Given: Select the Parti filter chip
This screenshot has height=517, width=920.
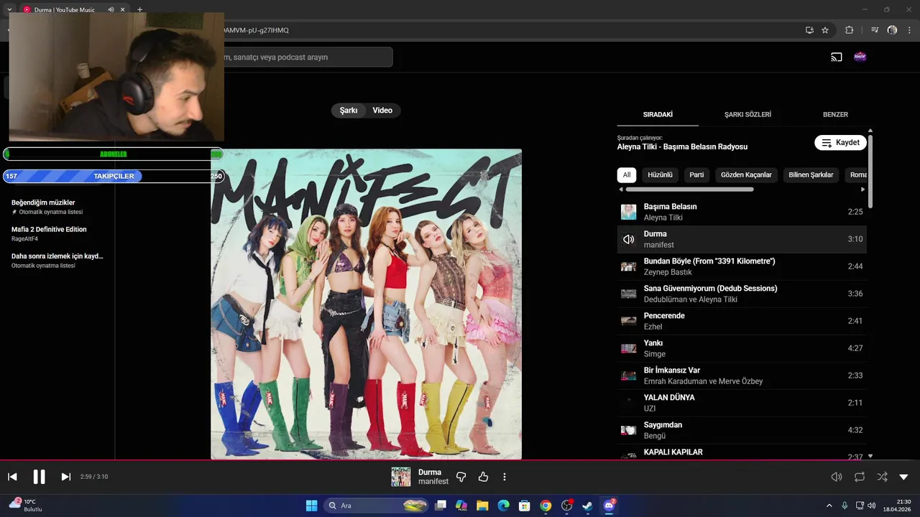Looking at the screenshot, I should tap(696, 174).
